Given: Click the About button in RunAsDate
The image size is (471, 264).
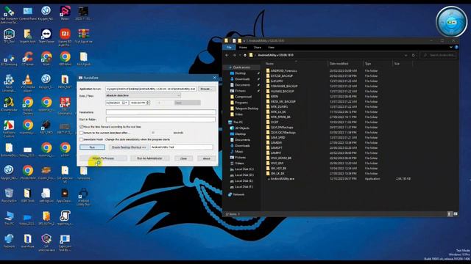Looking at the screenshot, I should 206,158.
